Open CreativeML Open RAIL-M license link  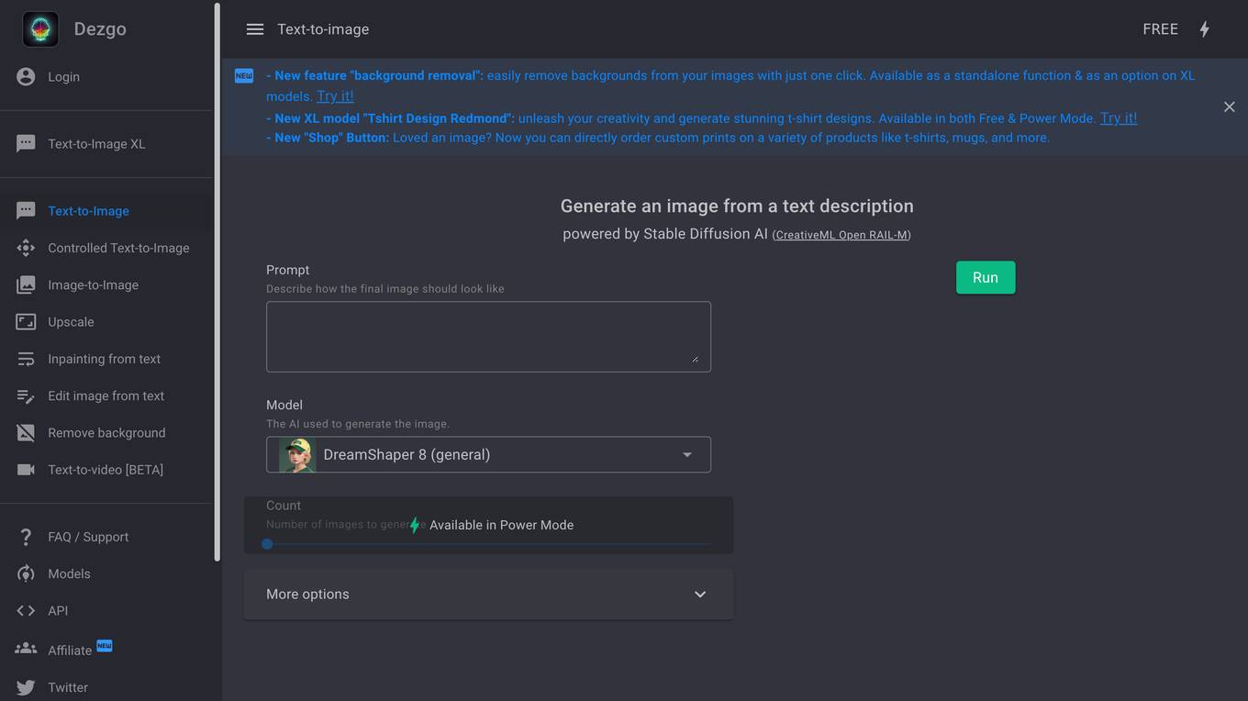tap(841, 235)
